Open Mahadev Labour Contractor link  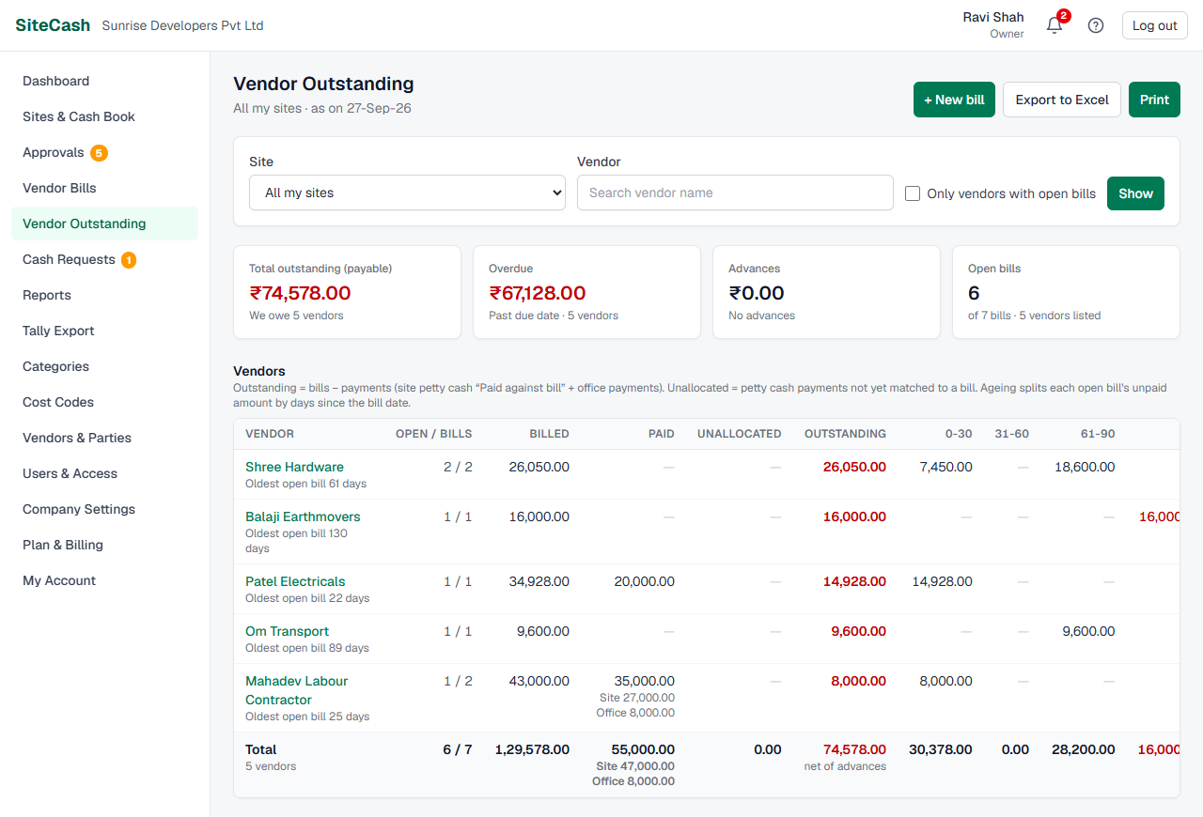[x=297, y=690]
